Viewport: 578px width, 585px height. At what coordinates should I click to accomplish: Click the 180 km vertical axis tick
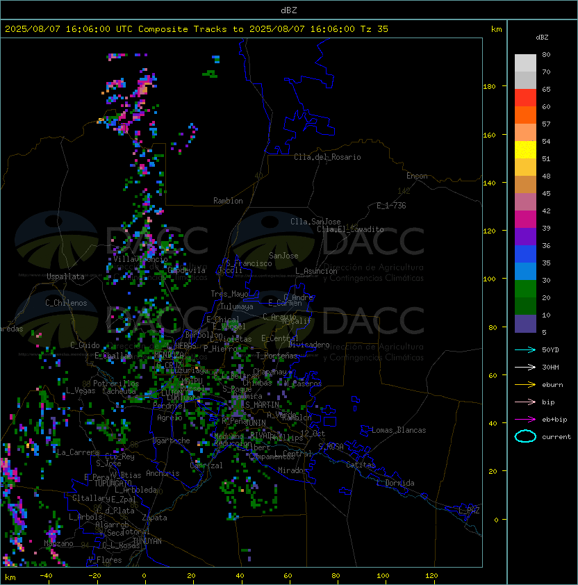coord(489,87)
